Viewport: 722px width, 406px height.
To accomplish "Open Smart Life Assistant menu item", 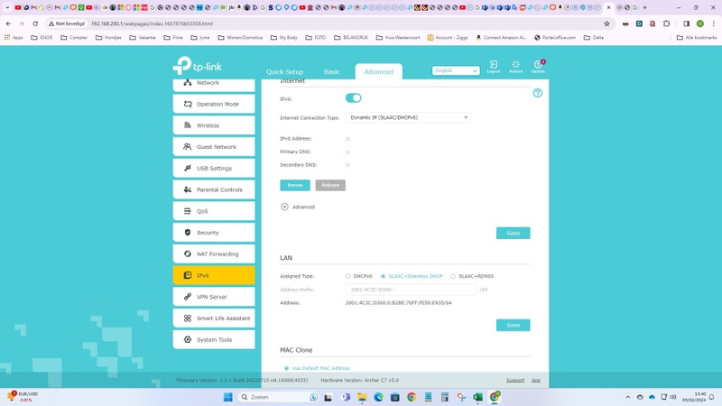I will coord(214,318).
